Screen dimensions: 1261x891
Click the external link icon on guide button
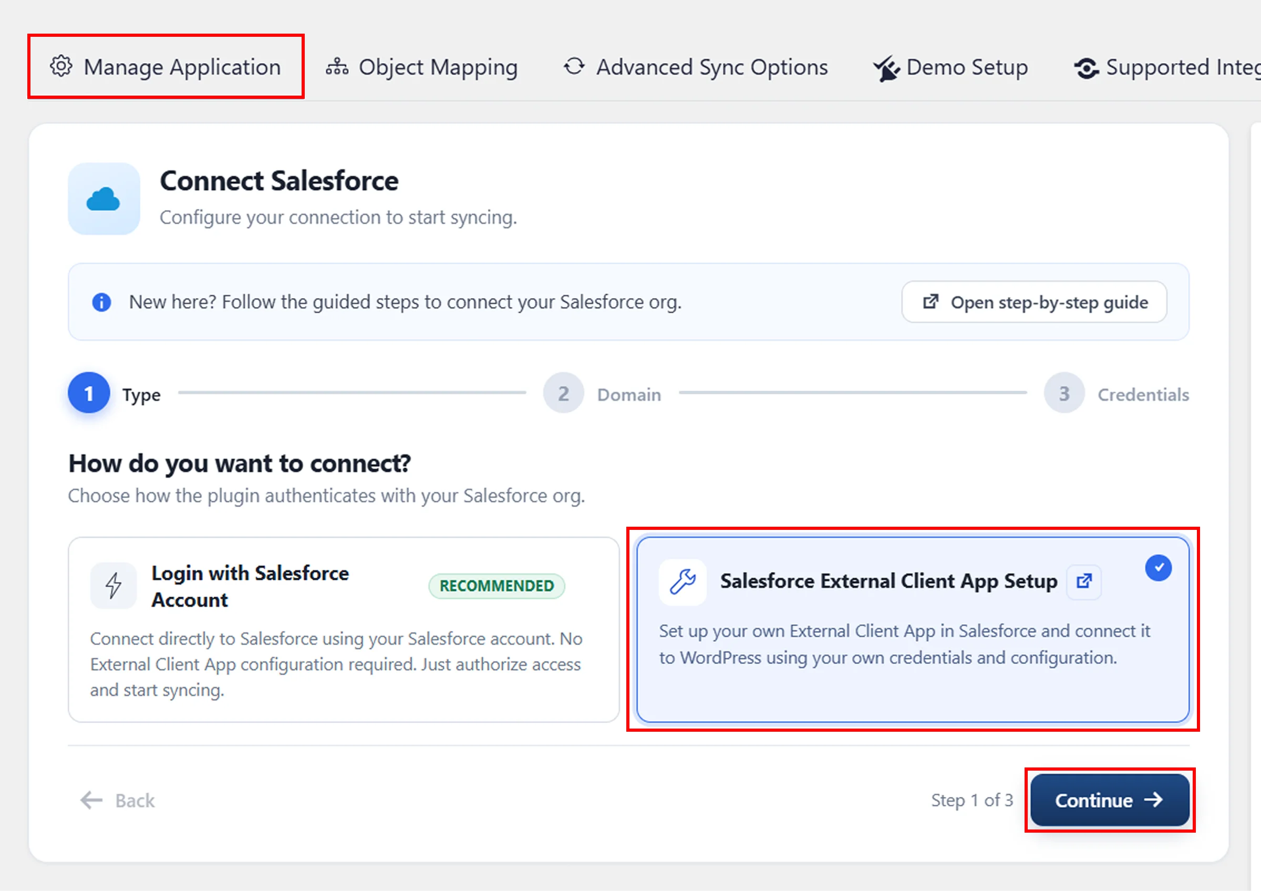point(931,302)
